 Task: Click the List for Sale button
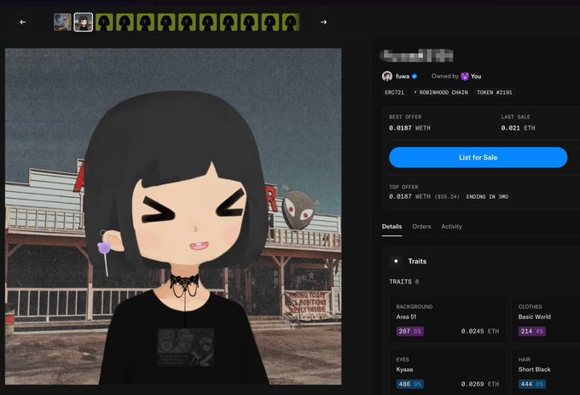[x=478, y=158]
